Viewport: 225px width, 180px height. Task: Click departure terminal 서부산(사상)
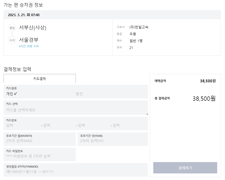click(33, 28)
